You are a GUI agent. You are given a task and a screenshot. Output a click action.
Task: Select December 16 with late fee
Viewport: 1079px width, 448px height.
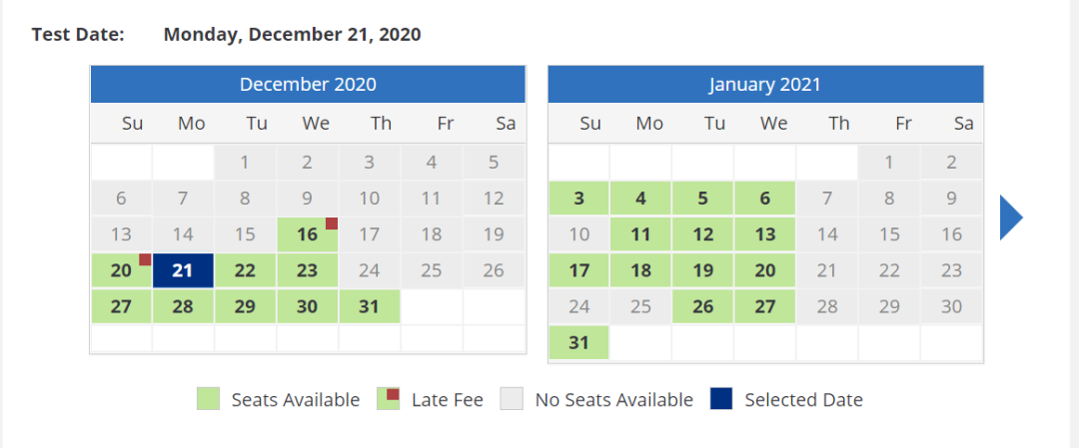(308, 234)
